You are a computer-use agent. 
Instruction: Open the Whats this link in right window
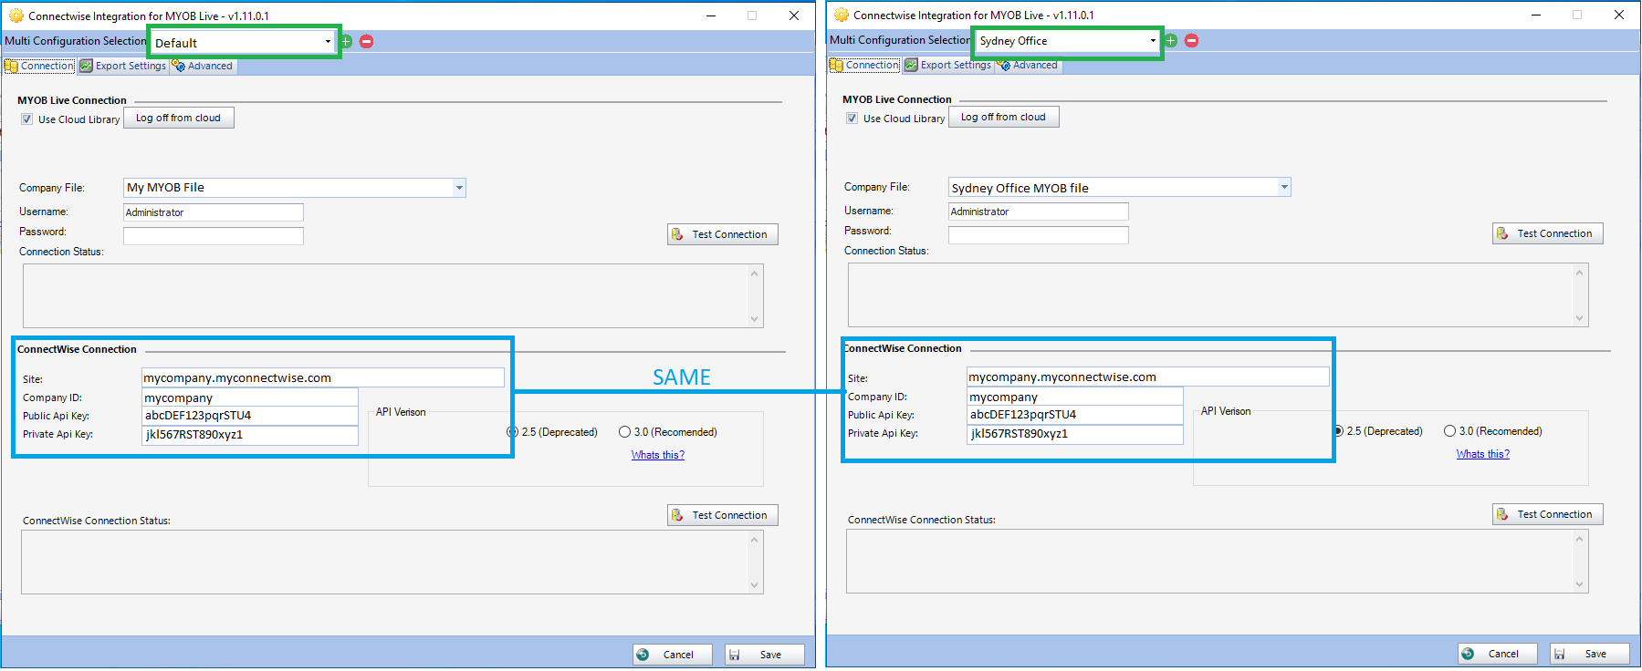[1483, 454]
